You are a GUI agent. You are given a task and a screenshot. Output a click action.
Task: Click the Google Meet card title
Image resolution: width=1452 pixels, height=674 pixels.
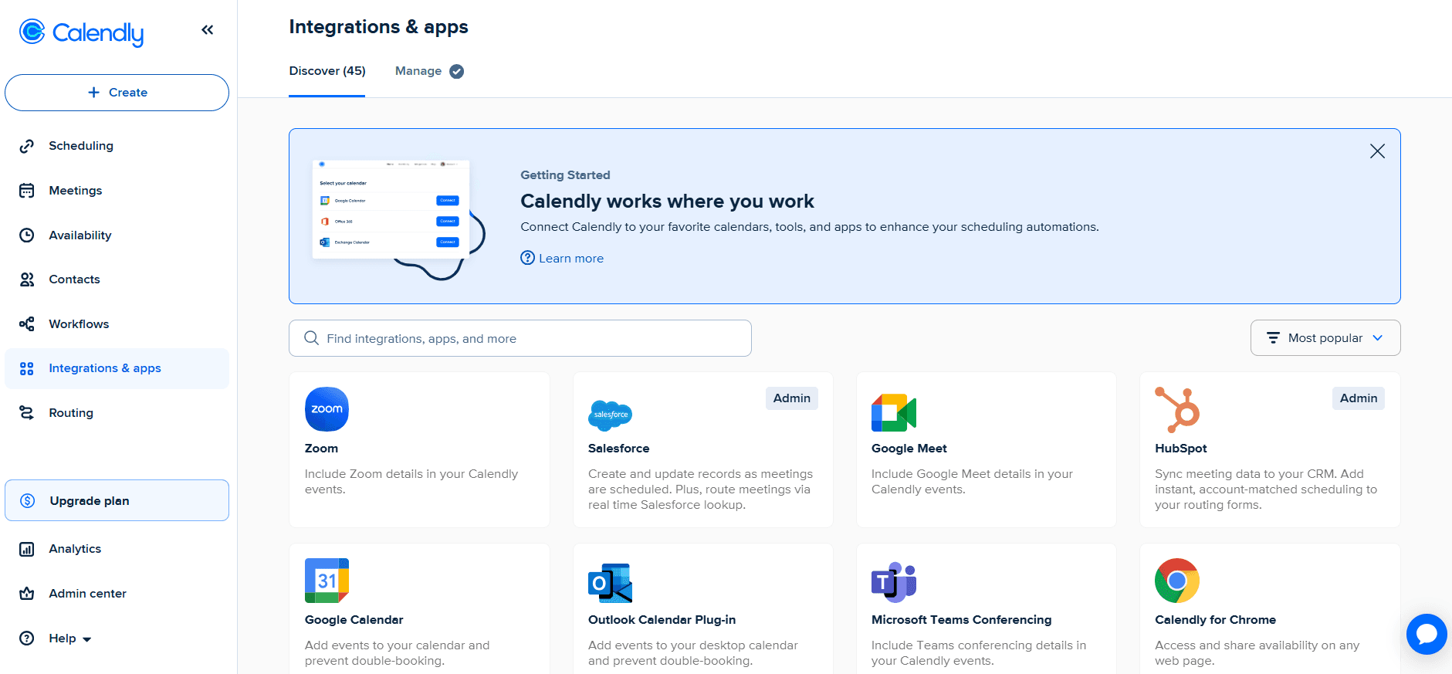909,449
